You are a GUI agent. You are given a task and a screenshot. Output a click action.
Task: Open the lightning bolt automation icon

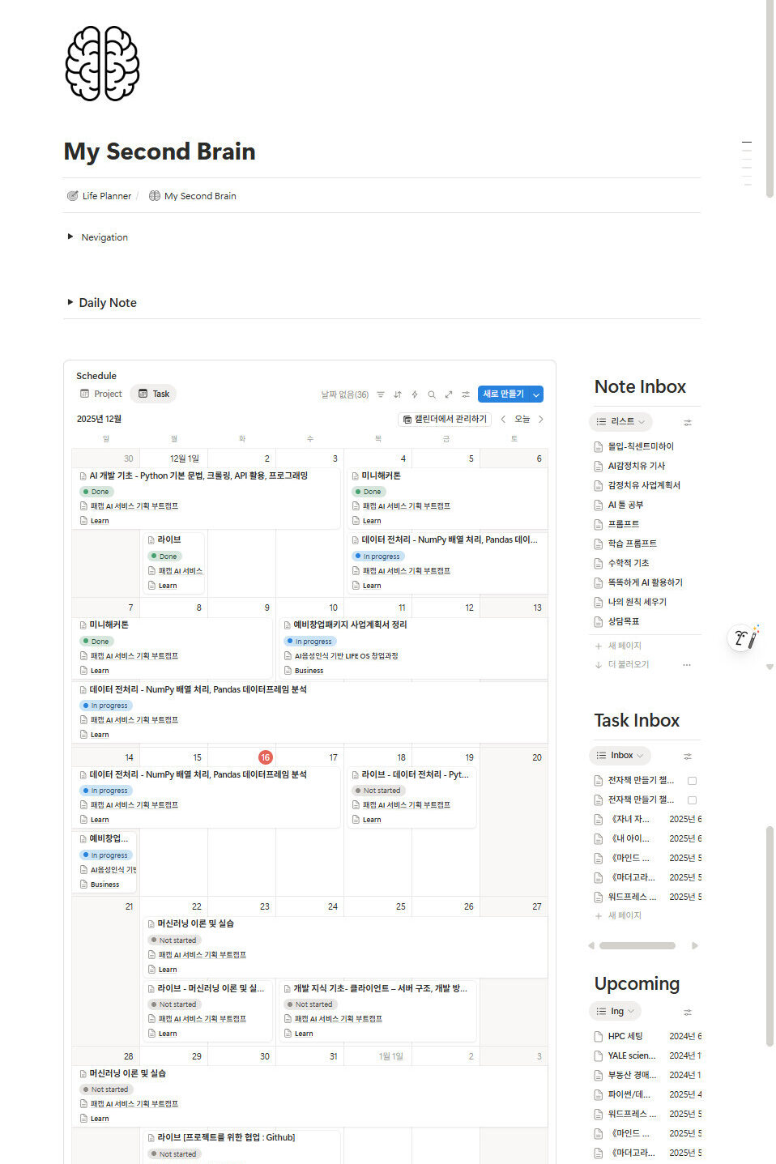coord(415,394)
